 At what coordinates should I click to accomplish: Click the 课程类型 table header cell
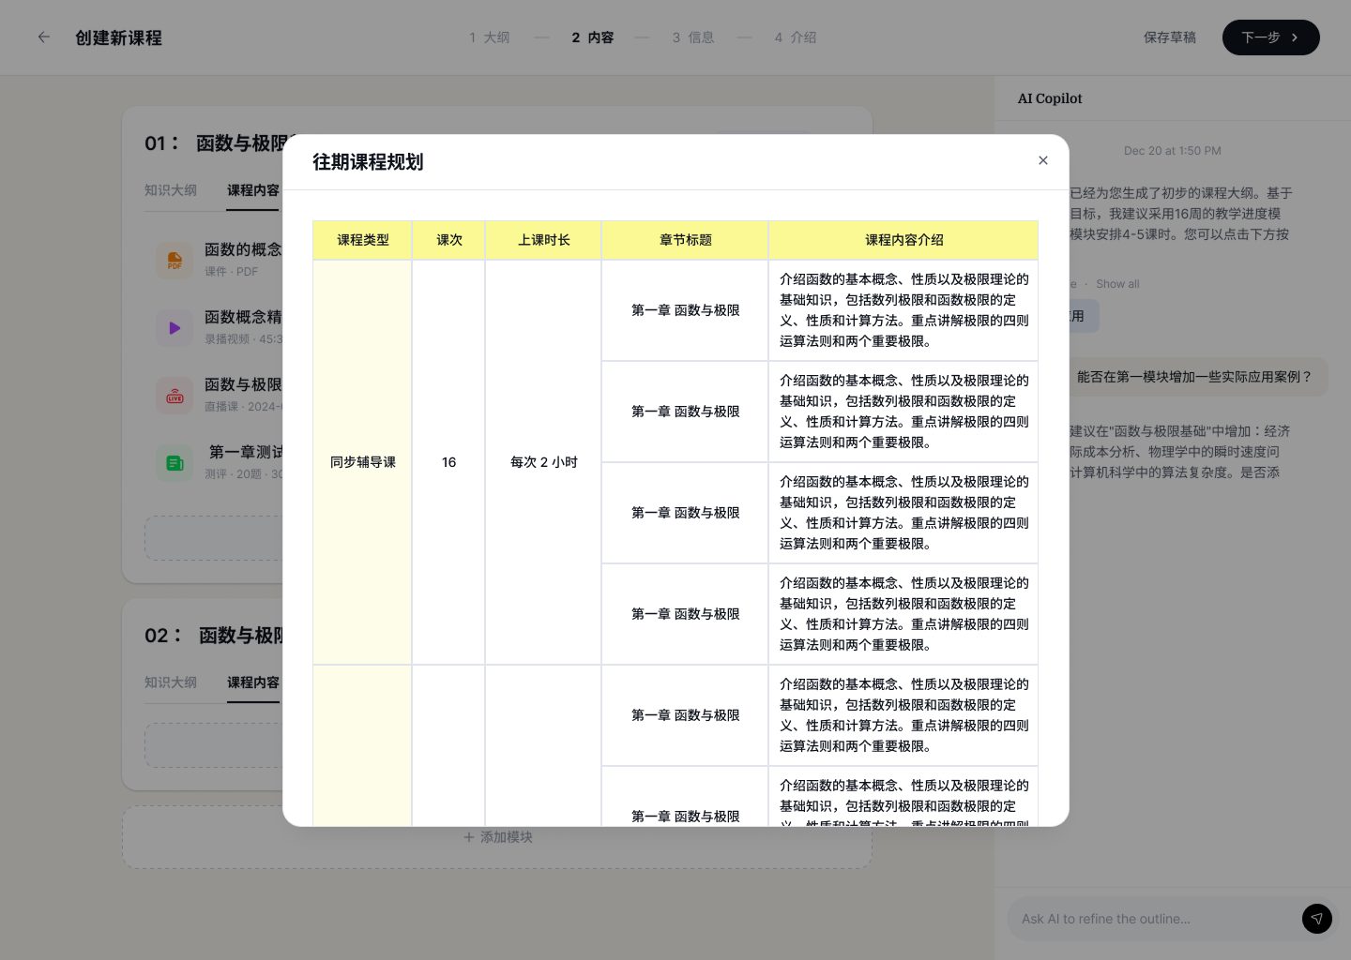tap(362, 240)
